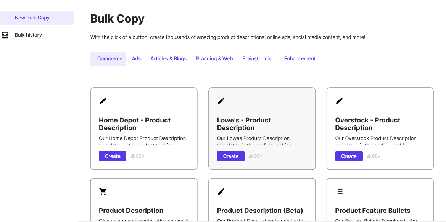
Task: Click Create on the Lowe's card
Action: coord(230,156)
